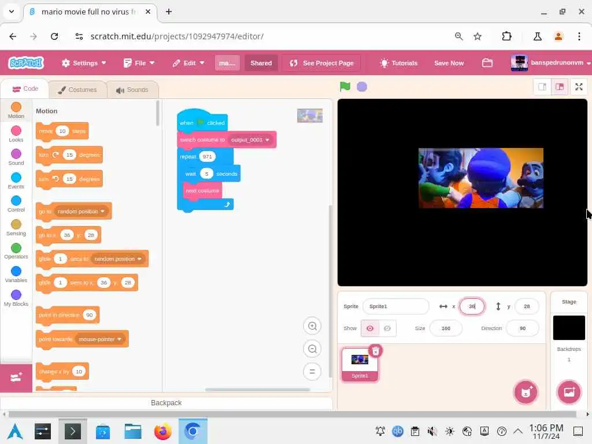This screenshot has height=444, width=592.
Task: Open the dropdown on the glide 1 secs to random position block
Action: [x=118, y=259]
